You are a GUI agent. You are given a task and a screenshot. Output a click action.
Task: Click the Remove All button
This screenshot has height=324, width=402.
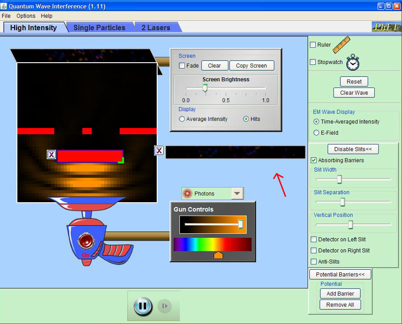(340, 305)
